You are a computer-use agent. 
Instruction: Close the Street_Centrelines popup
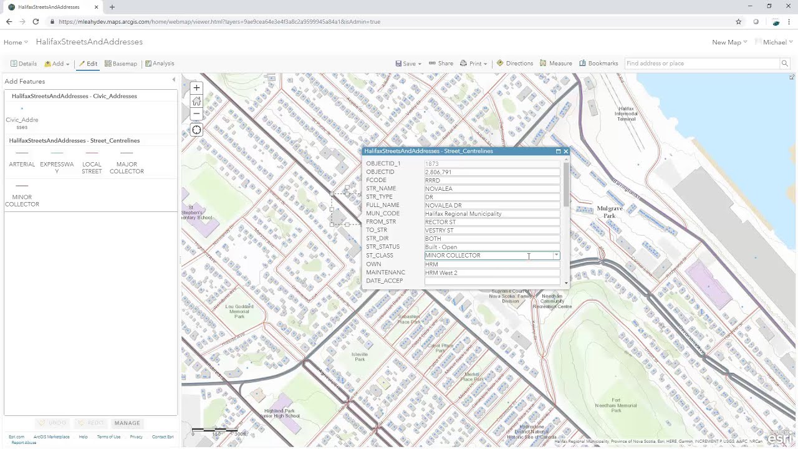(x=565, y=151)
